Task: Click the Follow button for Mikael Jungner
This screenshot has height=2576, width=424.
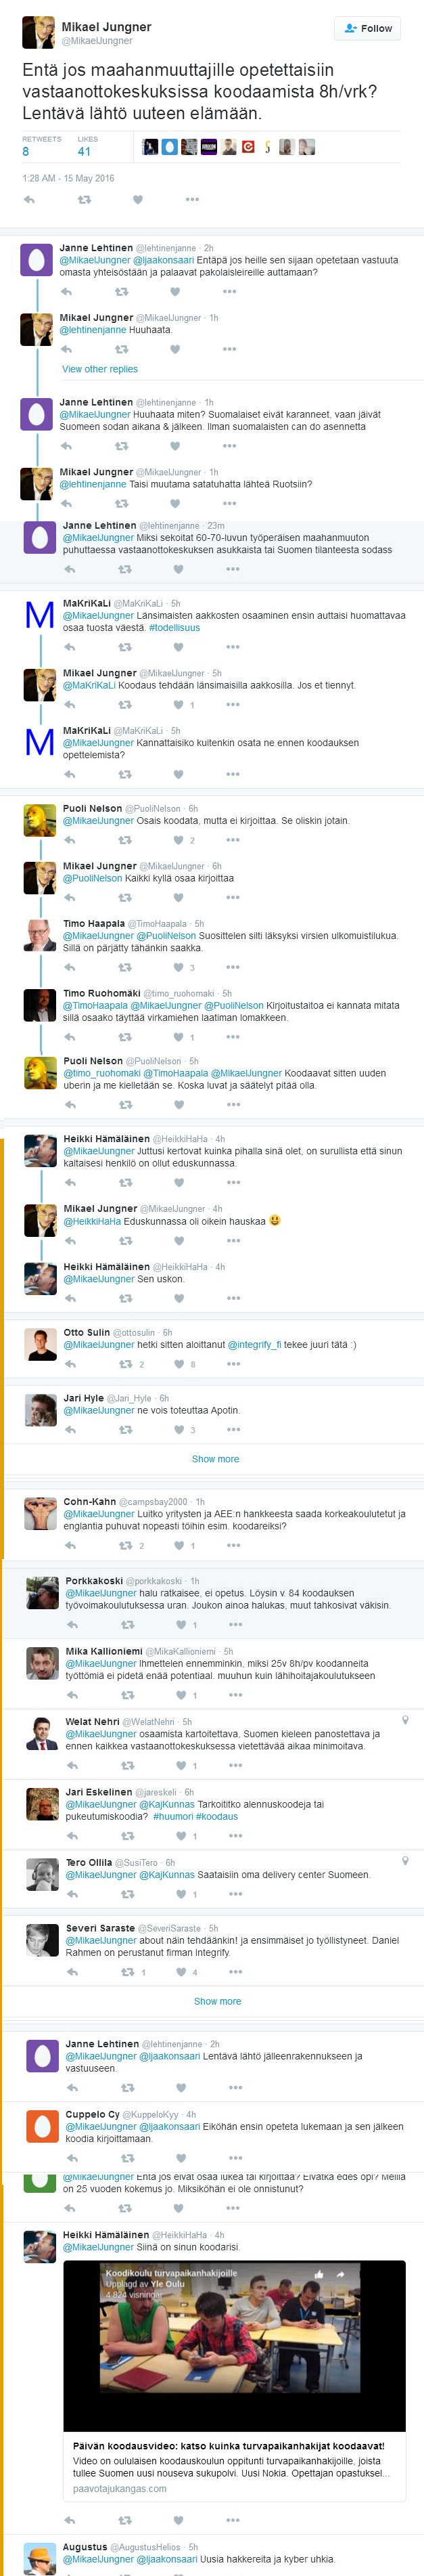Action: [367, 28]
